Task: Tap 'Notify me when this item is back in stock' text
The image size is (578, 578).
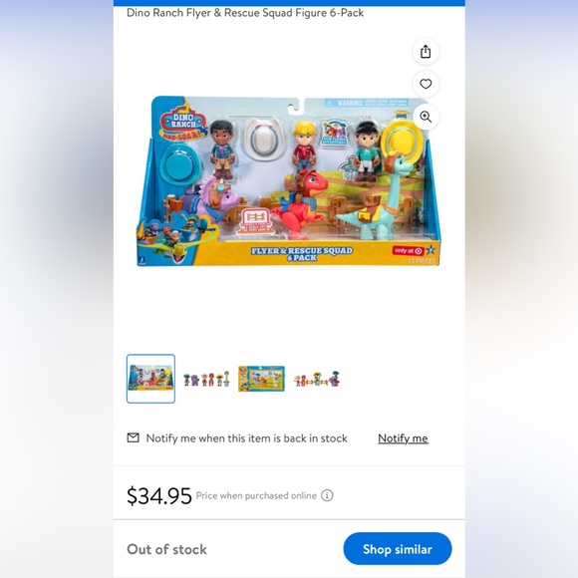Action: (246, 438)
